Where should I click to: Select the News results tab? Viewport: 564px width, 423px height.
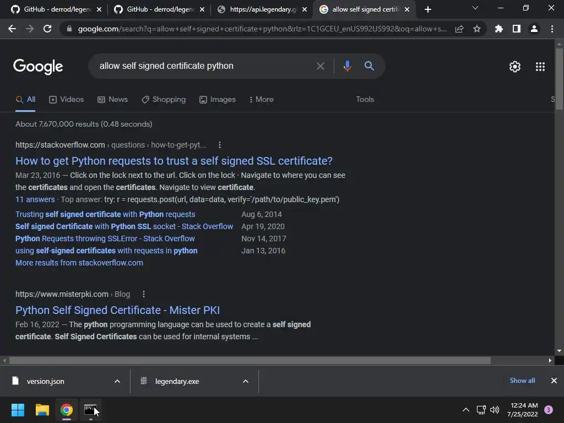tap(112, 100)
